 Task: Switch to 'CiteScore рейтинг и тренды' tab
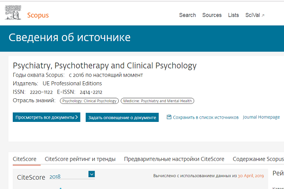[80, 159]
